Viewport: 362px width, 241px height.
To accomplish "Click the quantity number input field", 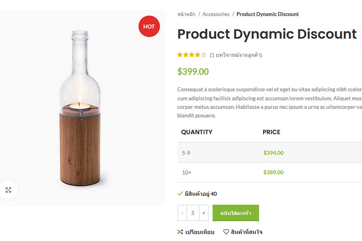I will click(x=193, y=213).
